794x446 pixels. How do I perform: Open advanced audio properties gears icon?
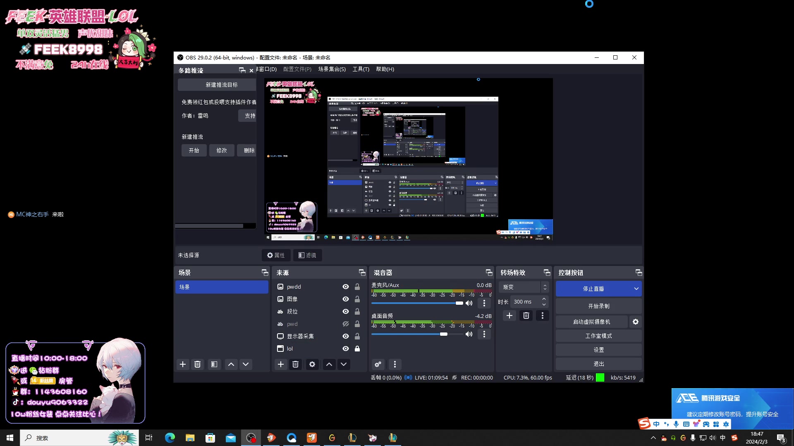[x=378, y=364]
